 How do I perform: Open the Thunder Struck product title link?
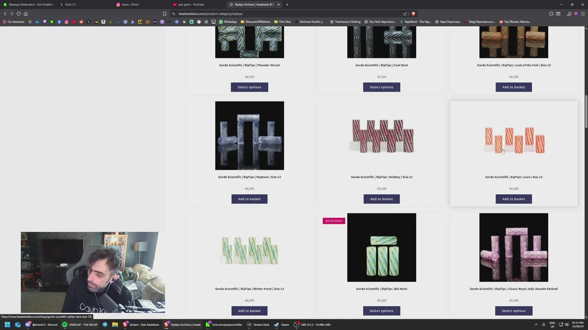249,65
